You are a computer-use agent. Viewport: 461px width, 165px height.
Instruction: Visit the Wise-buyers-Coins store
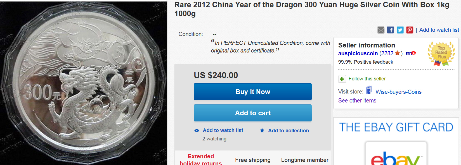[398, 92]
